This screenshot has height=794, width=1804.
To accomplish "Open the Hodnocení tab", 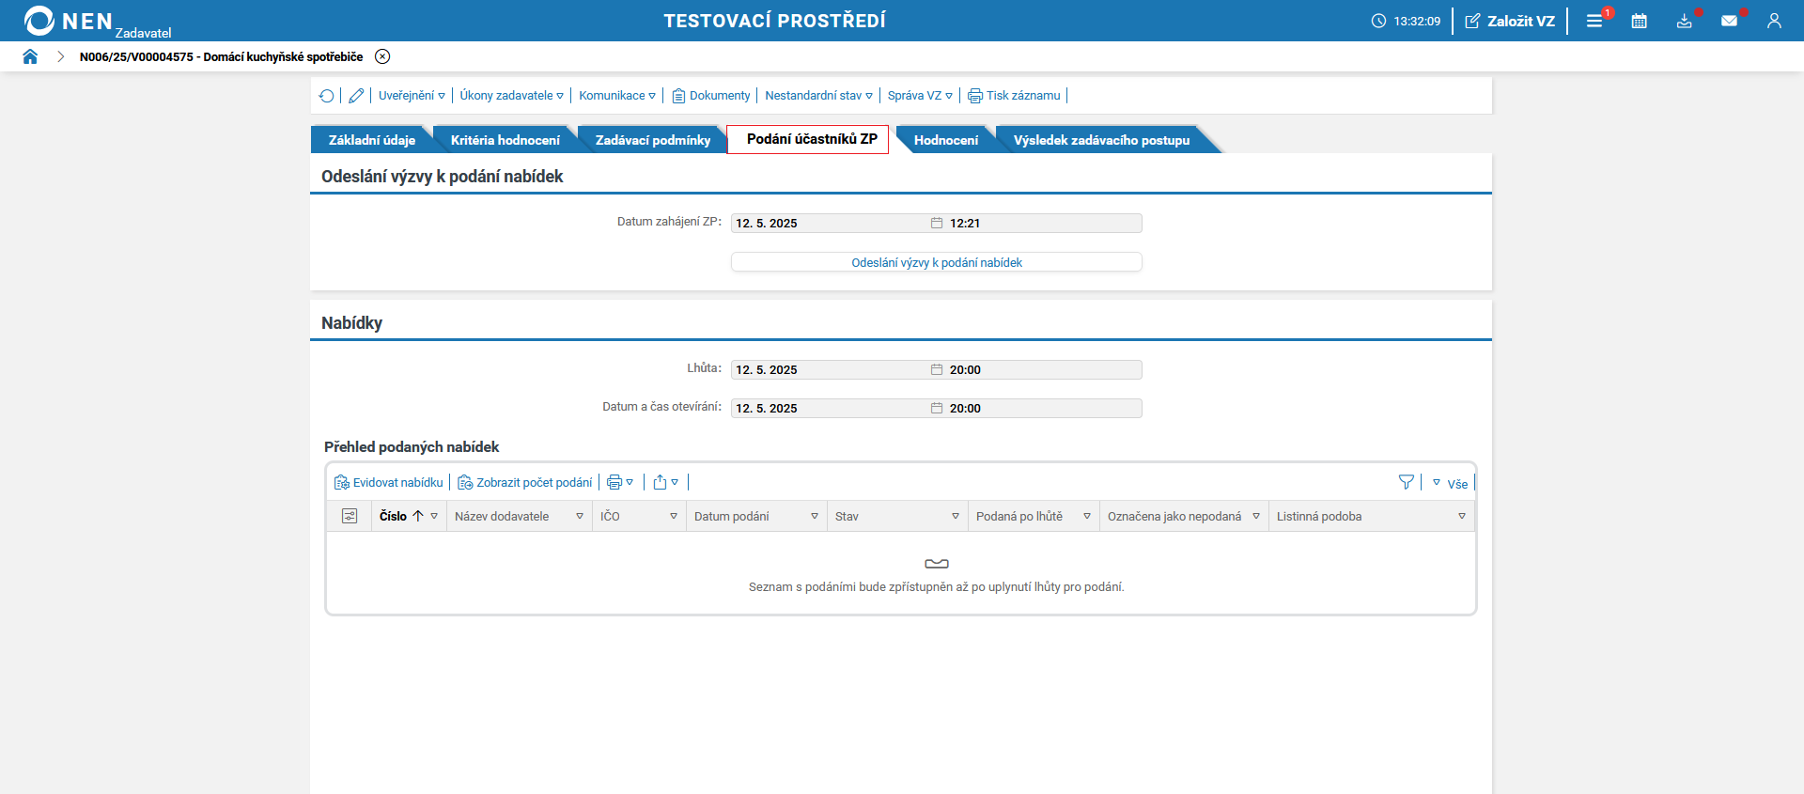I will tap(945, 140).
